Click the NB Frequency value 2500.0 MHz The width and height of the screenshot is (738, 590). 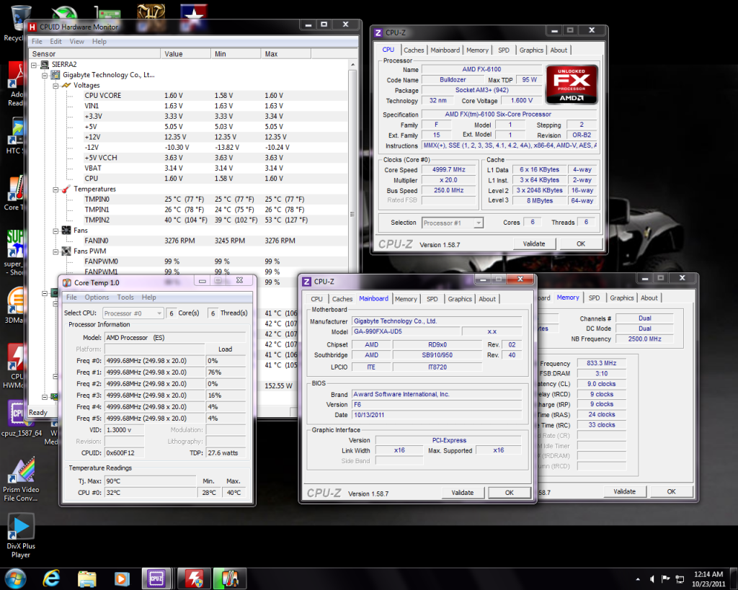click(644, 339)
